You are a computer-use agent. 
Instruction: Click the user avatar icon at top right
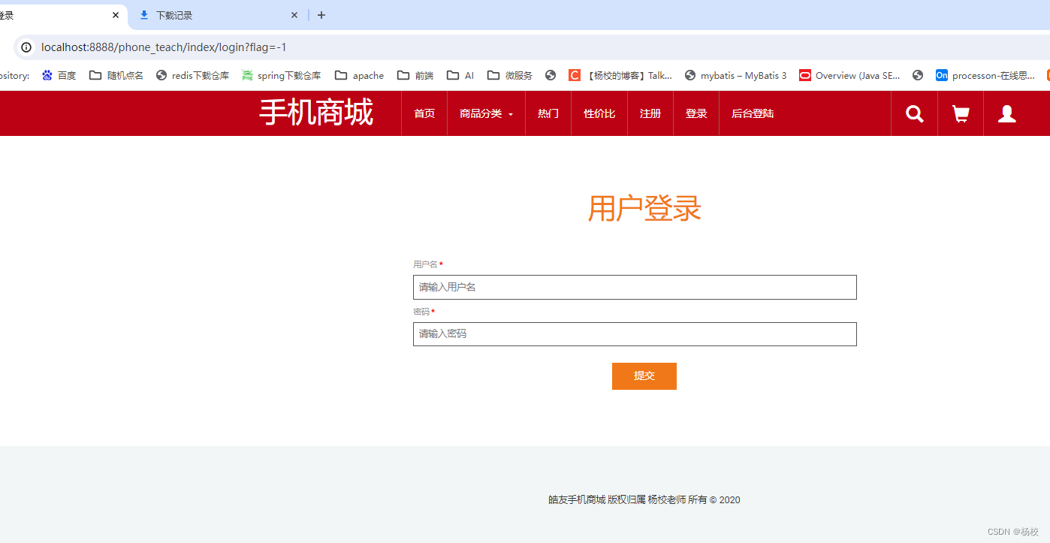(1006, 113)
